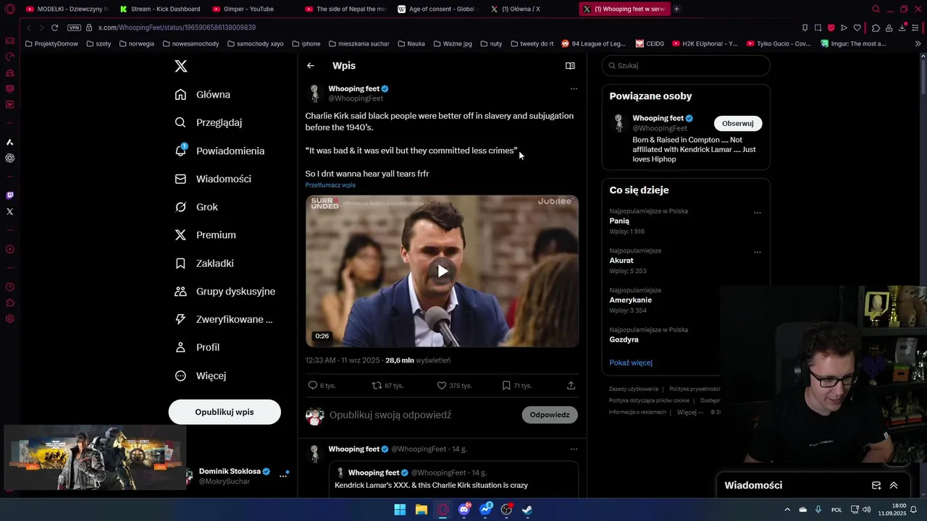Show hidden tray icons
927x521 pixels.
click(x=787, y=510)
